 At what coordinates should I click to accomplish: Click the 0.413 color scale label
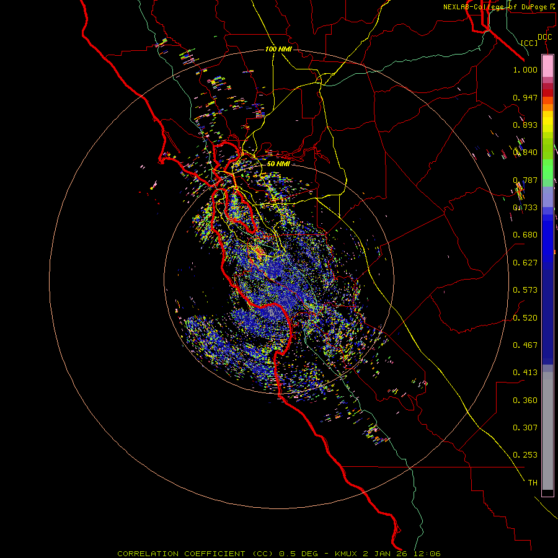point(525,373)
